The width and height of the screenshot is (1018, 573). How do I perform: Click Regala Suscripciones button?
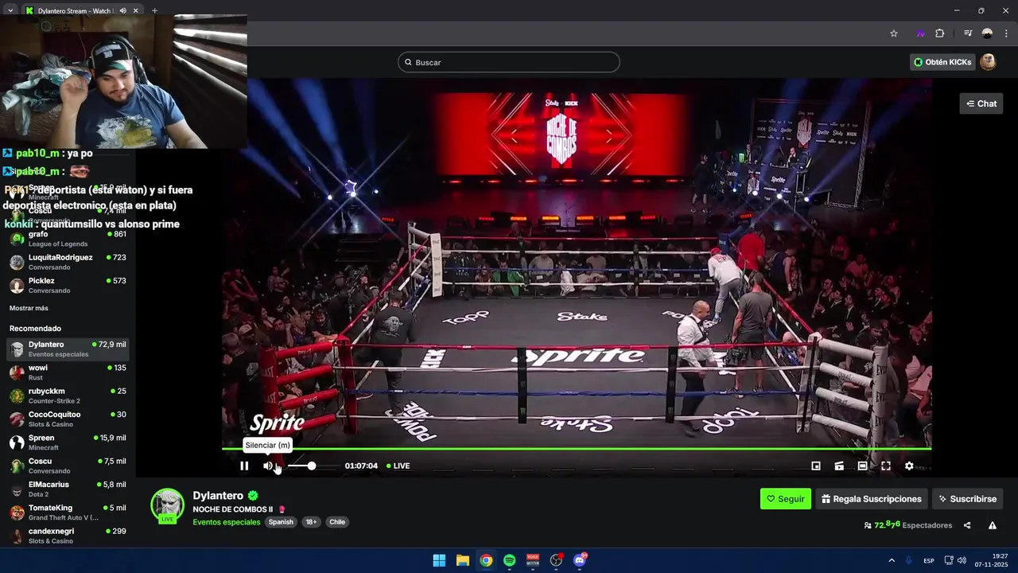tap(872, 499)
